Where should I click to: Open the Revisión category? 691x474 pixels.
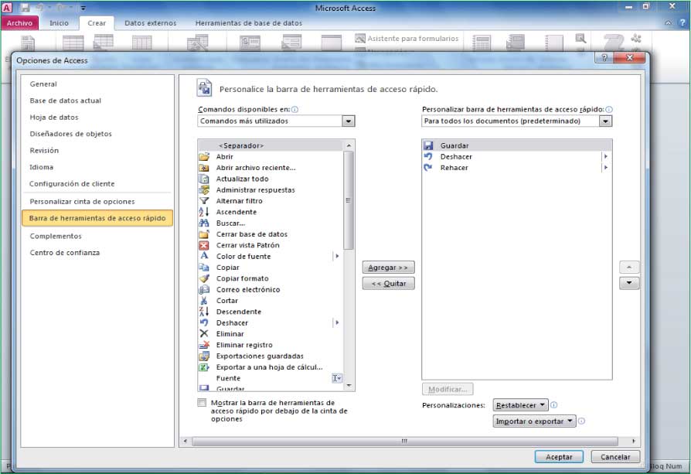pyautogui.click(x=44, y=150)
